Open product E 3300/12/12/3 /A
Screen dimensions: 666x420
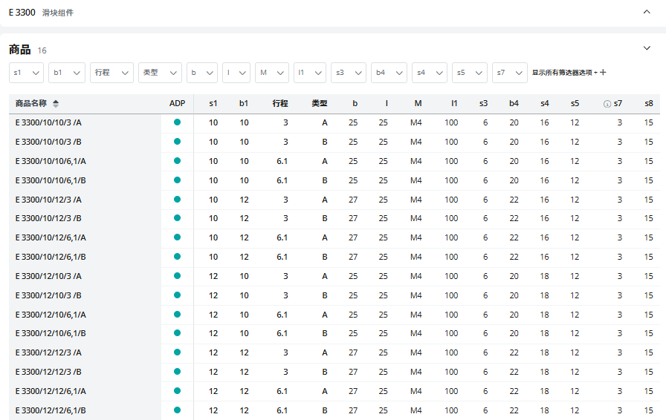coord(48,352)
